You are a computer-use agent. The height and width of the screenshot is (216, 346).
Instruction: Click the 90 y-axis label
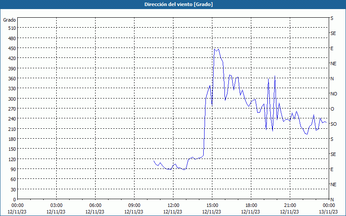(13, 169)
